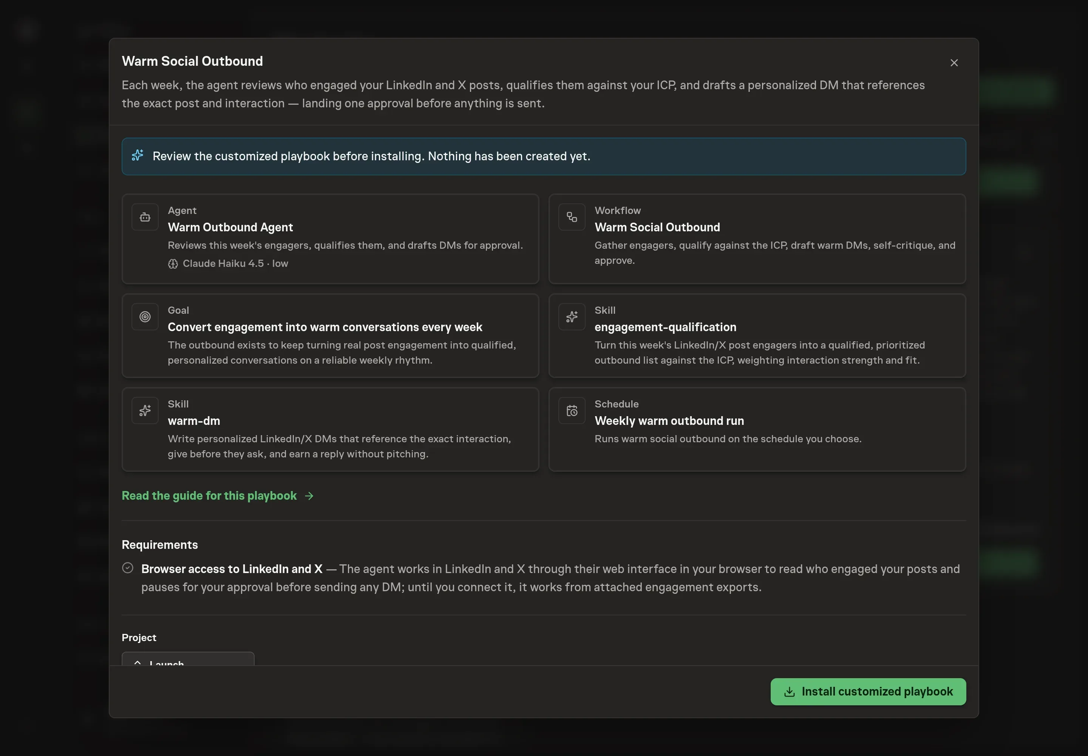Select the Convert engagement into warm conversations goal

[330, 335]
